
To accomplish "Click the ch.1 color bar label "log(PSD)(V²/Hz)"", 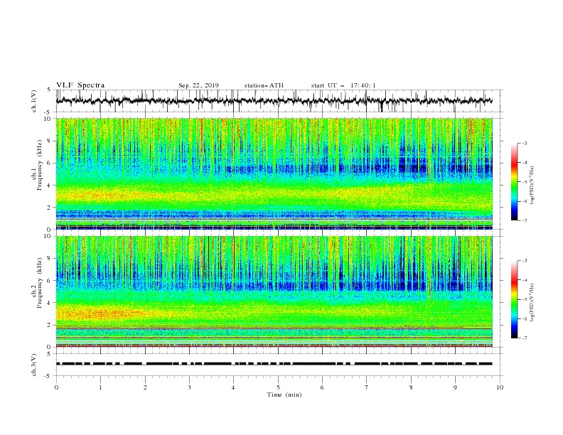I will (532, 186).
